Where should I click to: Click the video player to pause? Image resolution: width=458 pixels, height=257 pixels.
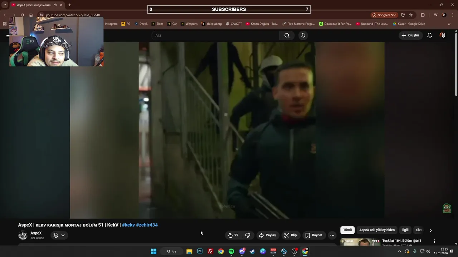[x=227, y=130]
